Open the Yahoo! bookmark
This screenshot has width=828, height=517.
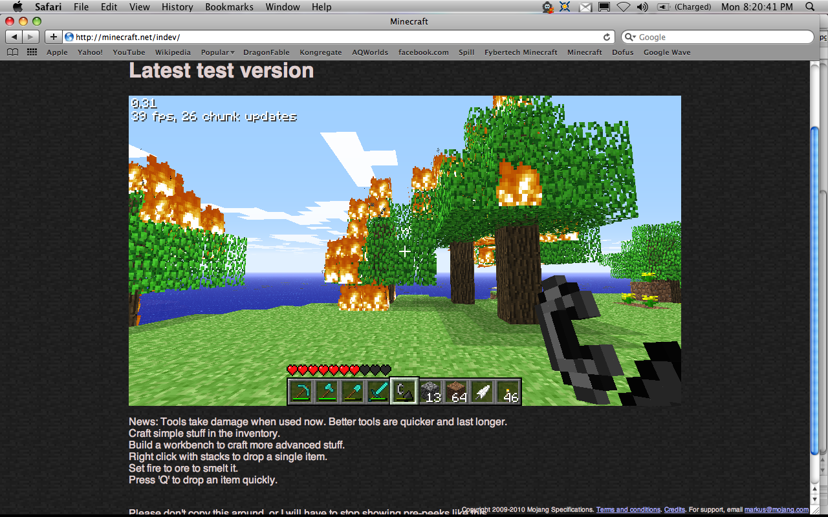pos(90,52)
